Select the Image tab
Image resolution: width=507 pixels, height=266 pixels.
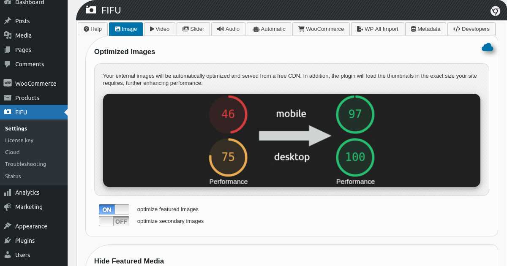(x=126, y=29)
